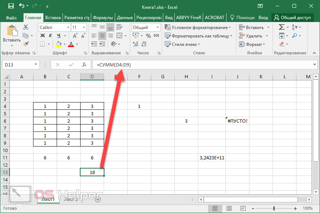320x213 pixels.
Task: Apply Percent Style number format
Action: pyautogui.click(x=148, y=36)
